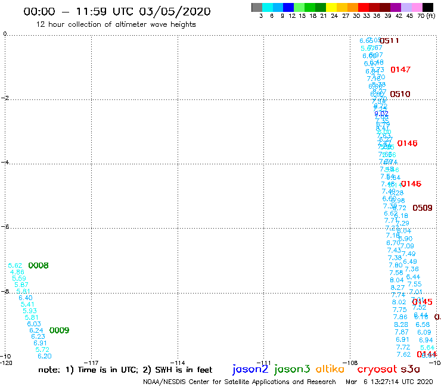
Task: Click the wave height value '6.40'
Action: pyautogui.click(x=26, y=298)
